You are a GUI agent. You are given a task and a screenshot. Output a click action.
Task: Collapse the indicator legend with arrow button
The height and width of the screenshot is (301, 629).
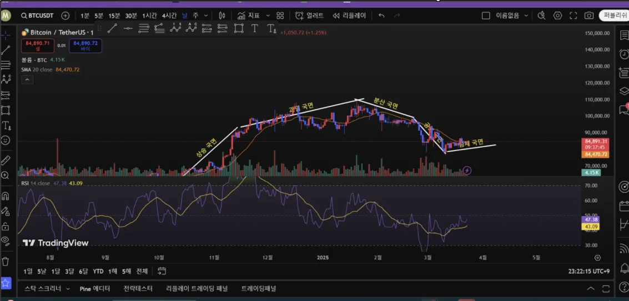27,80
